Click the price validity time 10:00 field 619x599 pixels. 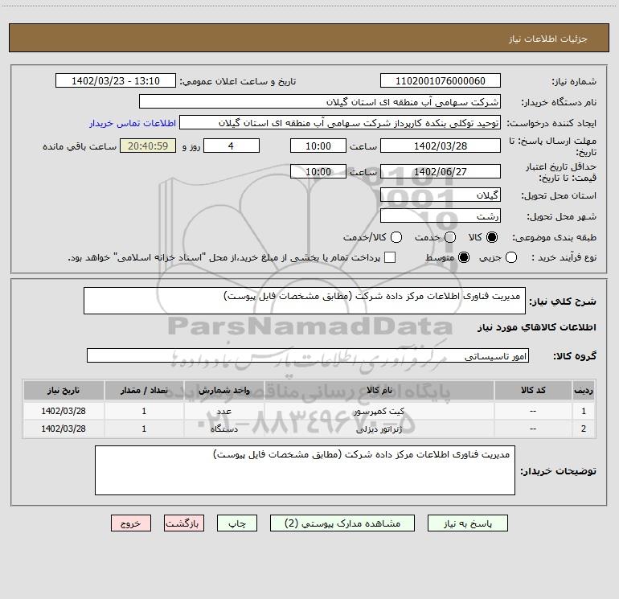coord(318,172)
